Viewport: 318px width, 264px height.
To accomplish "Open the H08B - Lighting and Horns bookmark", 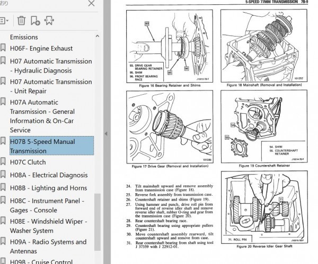I will (x=48, y=188).
